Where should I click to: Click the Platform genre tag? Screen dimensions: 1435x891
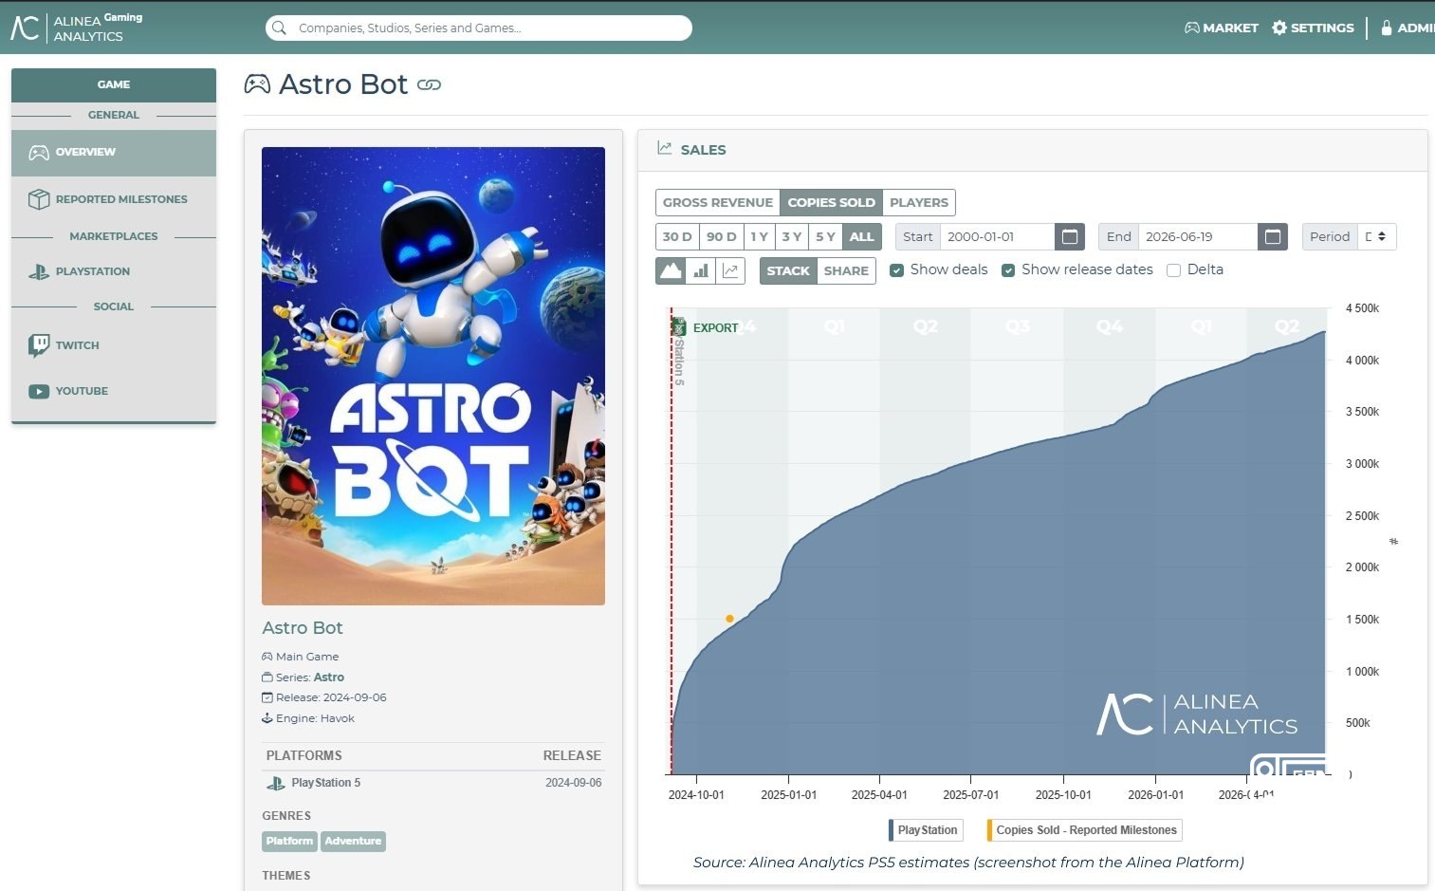pyautogui.click(x=289, y=841)
